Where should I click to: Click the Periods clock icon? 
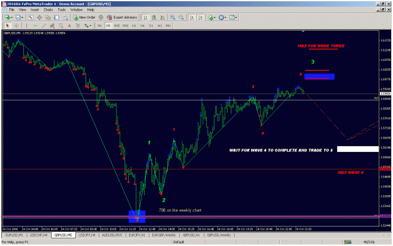(221, 18)
